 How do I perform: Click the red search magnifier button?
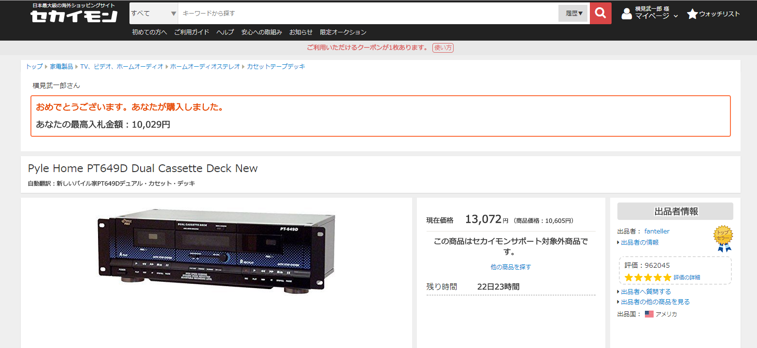(600, 13)
